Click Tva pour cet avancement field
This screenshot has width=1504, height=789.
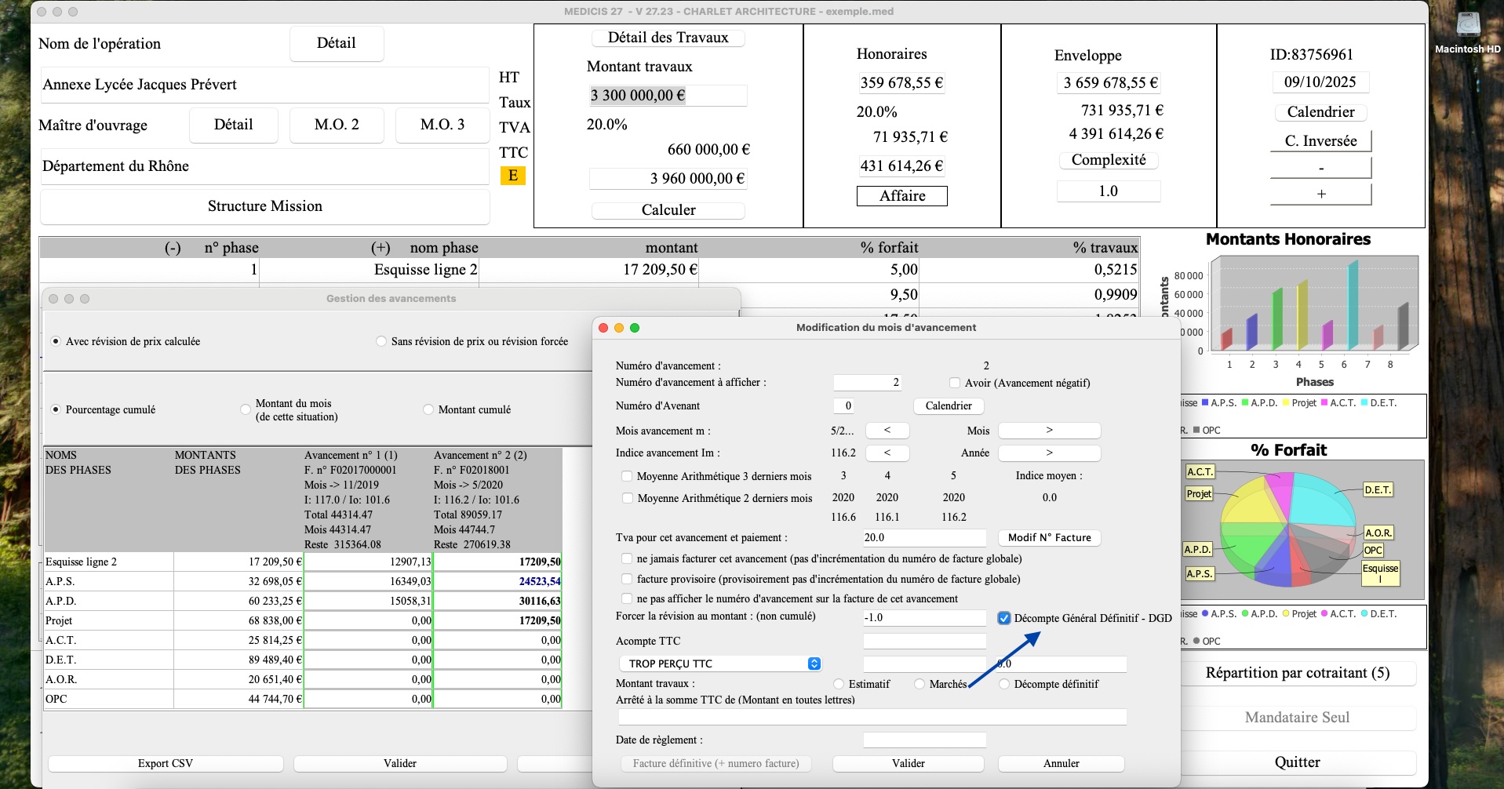(x=924, y=538)
